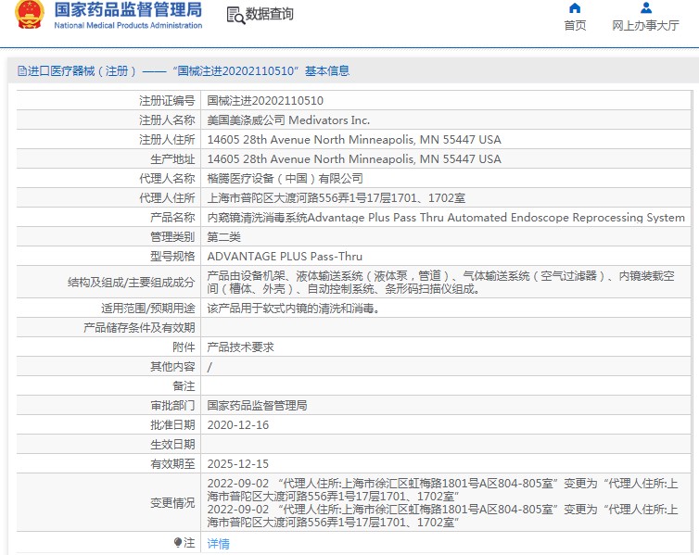Click 国家药品监督管理局 site title
The image size is (699, 555).
tap(128, 10)
